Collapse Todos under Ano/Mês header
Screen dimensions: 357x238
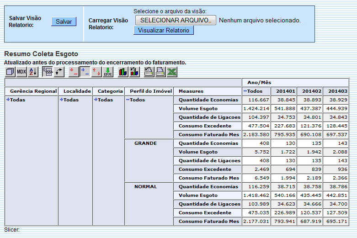245,91
